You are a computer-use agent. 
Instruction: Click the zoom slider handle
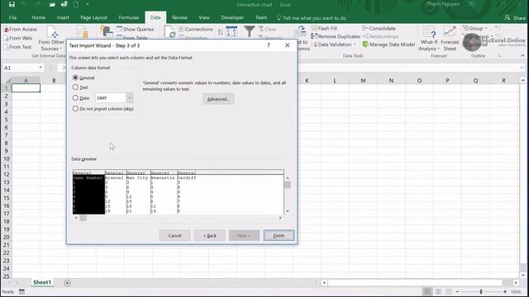(481, 291)
